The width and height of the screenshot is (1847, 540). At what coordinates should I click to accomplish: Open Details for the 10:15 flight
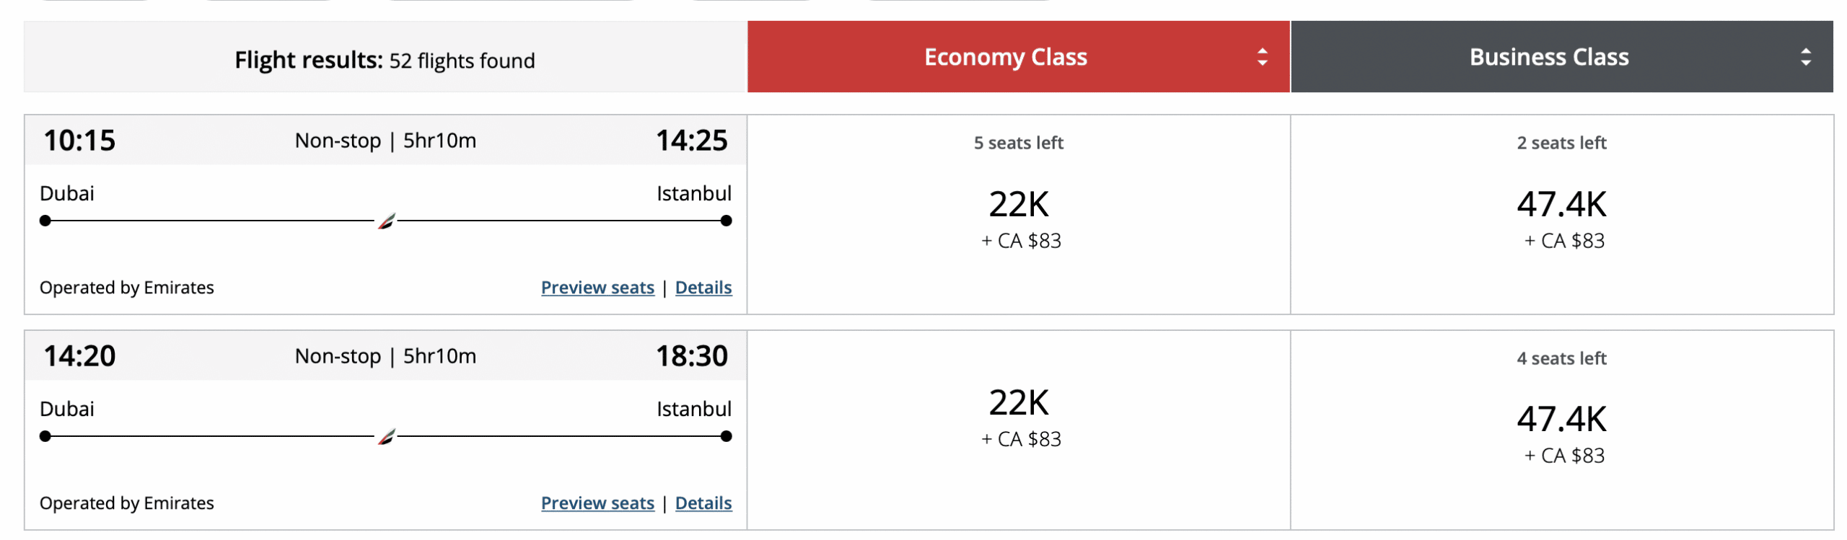click(x=703, y=288)
